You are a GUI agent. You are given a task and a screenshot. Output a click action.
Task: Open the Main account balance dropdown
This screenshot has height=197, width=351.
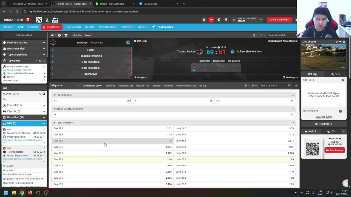(x=261, y=20)
